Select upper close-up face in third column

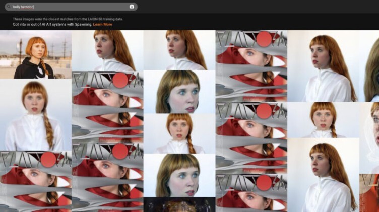179,92
